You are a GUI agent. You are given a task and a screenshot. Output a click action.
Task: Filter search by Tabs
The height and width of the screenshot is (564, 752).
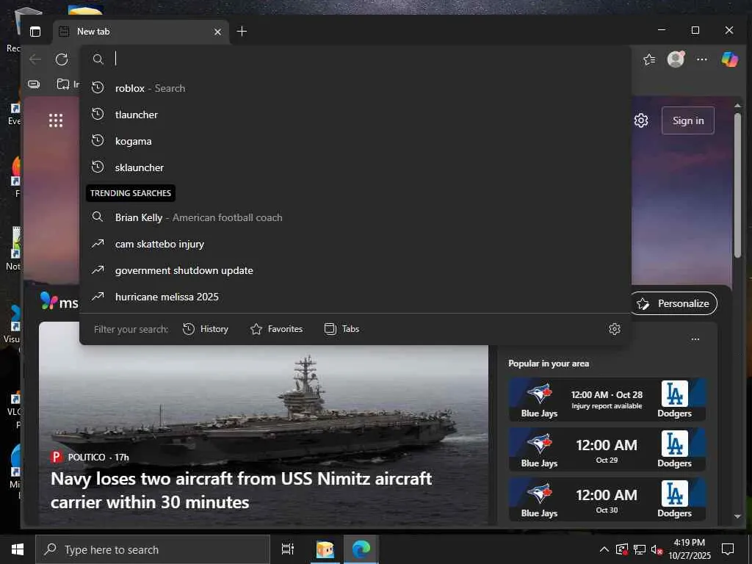pos(341,329)
